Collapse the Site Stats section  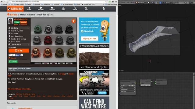pyautogui.click(x=19, y=28)
